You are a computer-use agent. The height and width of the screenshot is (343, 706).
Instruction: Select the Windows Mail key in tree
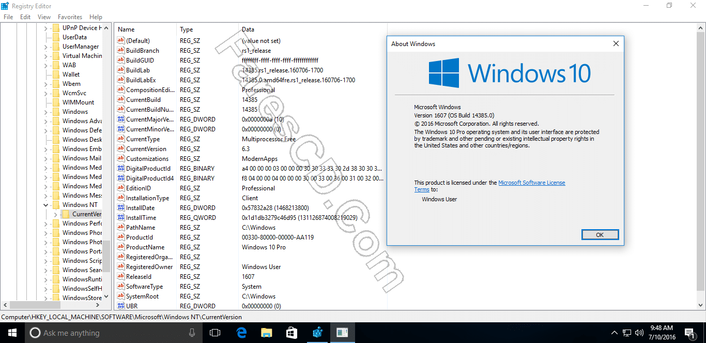click(x=82, y=158)
